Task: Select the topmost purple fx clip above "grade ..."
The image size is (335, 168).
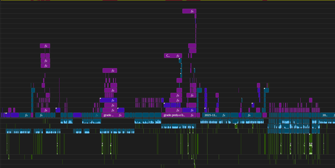Action: pyautogui.click(x=110, y=70)
